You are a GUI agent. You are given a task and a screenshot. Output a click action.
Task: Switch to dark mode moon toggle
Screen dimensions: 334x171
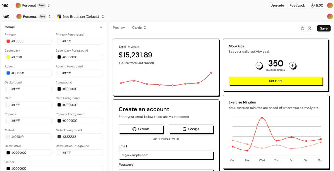click(x=310, y=28)
